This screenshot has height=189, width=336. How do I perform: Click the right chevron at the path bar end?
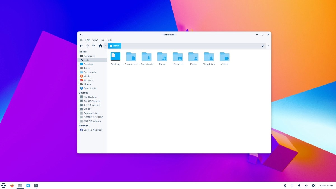[268, 46]
